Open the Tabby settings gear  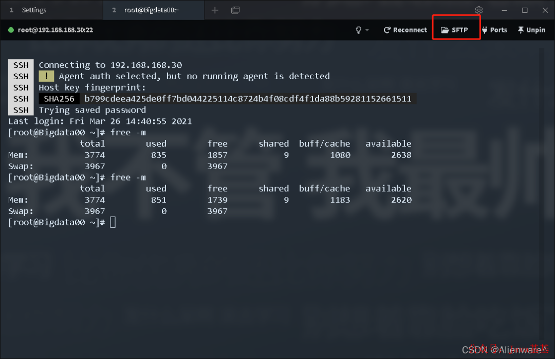478,10
